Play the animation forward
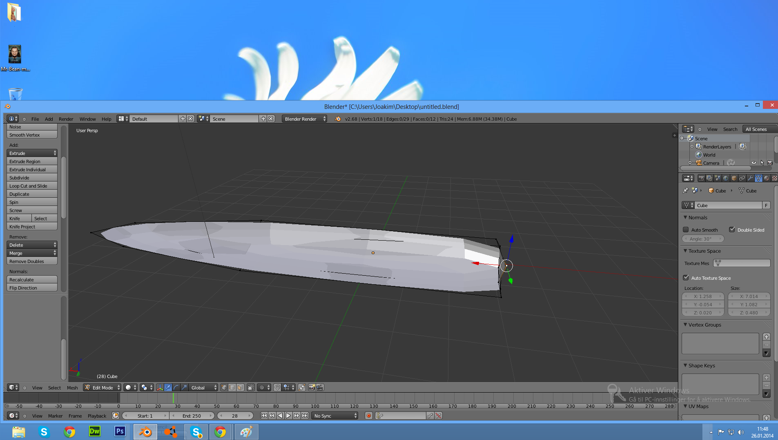The image size is (778, 440). (x=288, y=416)
